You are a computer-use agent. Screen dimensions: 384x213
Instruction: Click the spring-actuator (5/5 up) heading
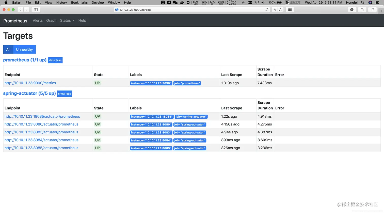tap(29, 93)
